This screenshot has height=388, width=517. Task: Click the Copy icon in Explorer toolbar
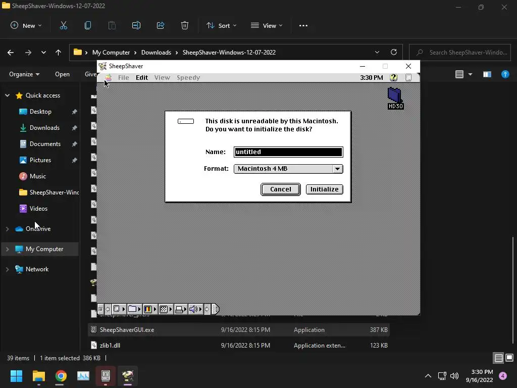pos(88,25)
